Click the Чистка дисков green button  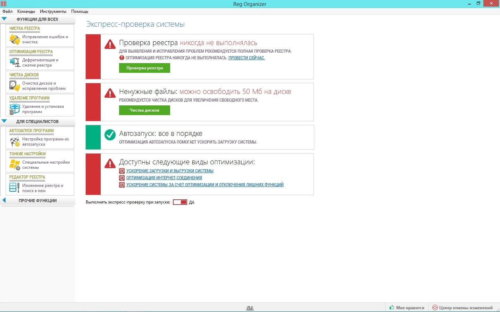144,110
